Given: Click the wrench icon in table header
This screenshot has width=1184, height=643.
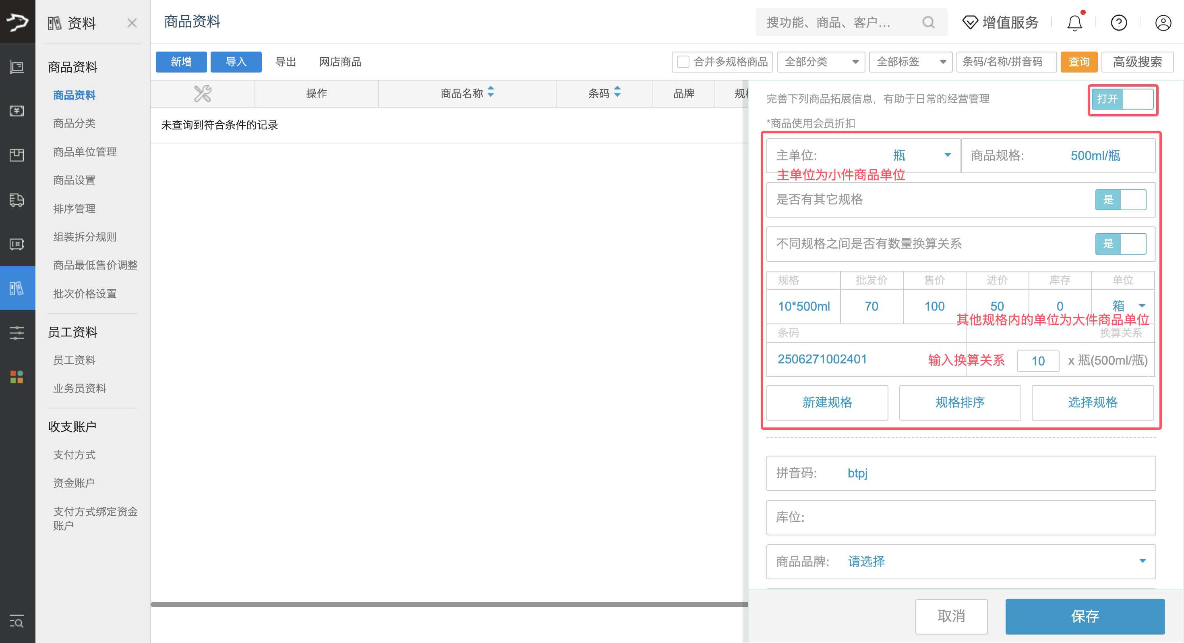Looking at the screenshot, I should pyautogui.click(x=203, y=93).
